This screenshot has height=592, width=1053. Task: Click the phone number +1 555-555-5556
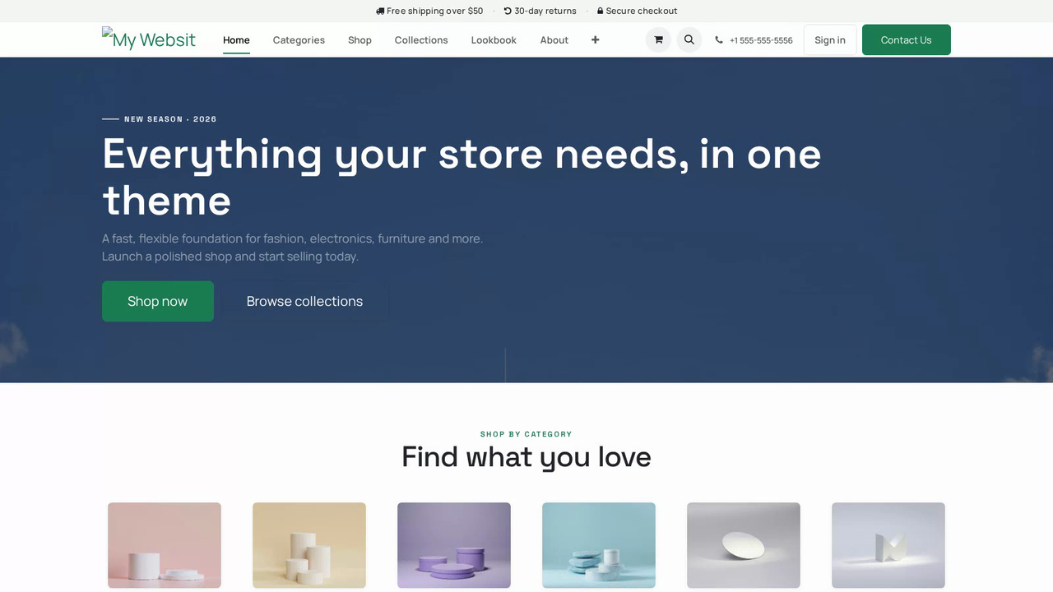coord(754,40)
